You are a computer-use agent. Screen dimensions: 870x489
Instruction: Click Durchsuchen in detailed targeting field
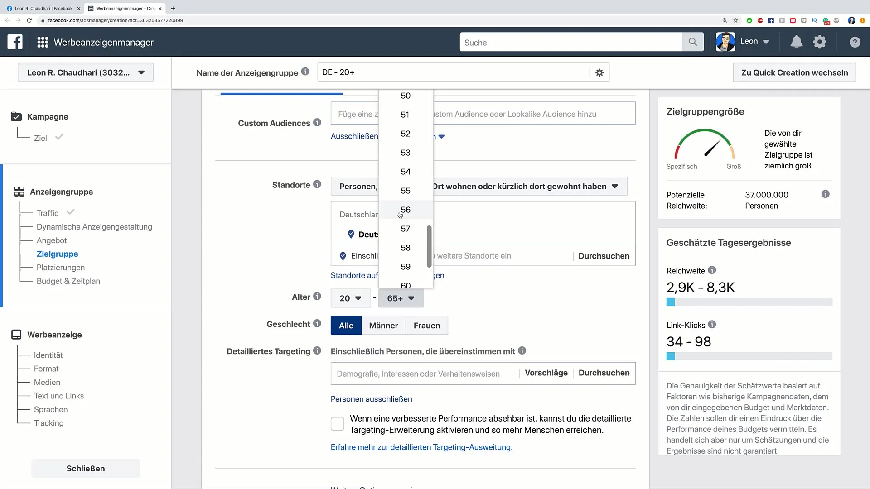pyautogui.click(x=604, y=373)
